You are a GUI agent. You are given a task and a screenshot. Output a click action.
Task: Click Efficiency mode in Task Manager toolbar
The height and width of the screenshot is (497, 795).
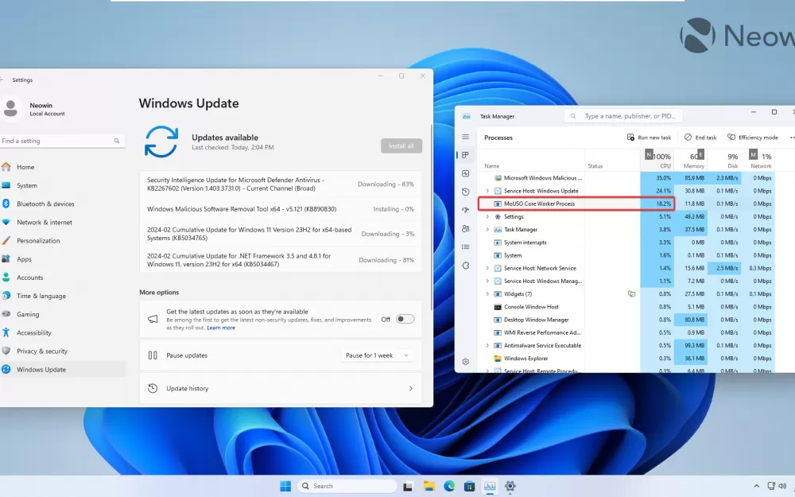[x=753, y=138]
